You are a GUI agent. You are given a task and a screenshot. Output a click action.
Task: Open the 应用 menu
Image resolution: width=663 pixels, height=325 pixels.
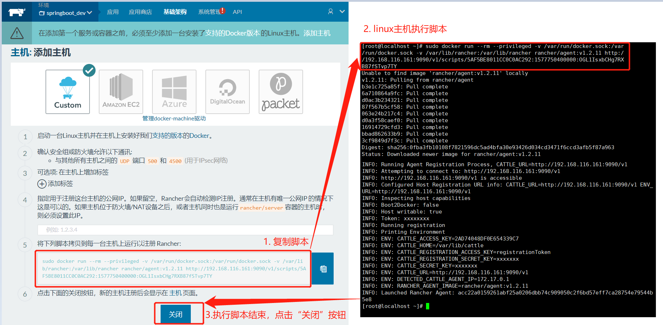coord(113,12)
